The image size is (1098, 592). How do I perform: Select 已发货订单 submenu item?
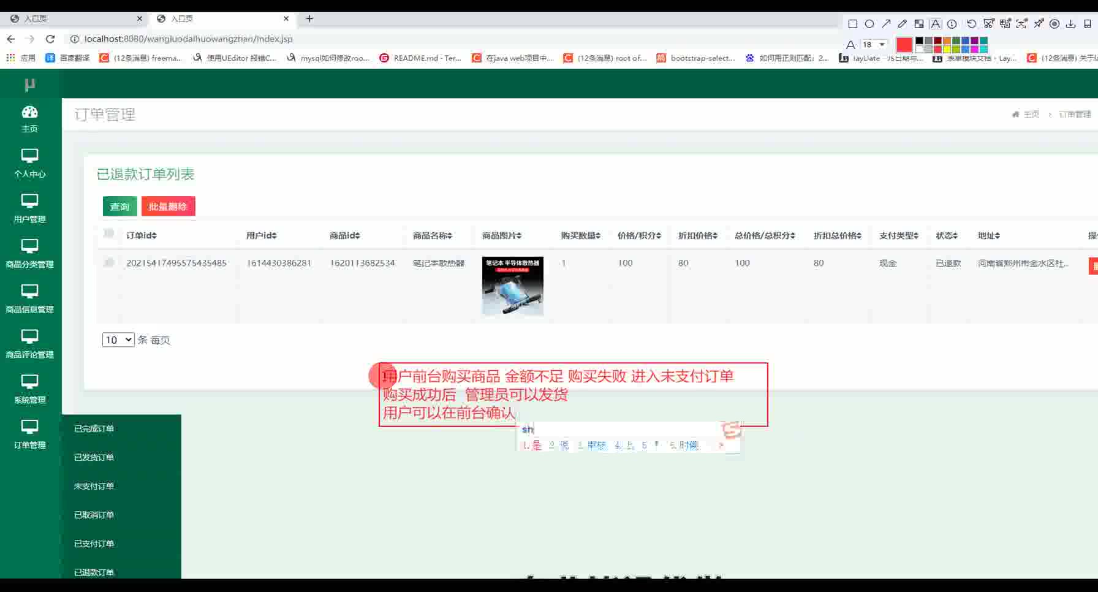[x=94, y=457]
